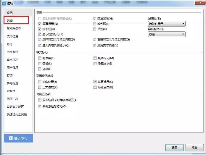The width and height of the screenshot is (206, 155).
Task: Click the 确定 button
Action: point(174,148)
